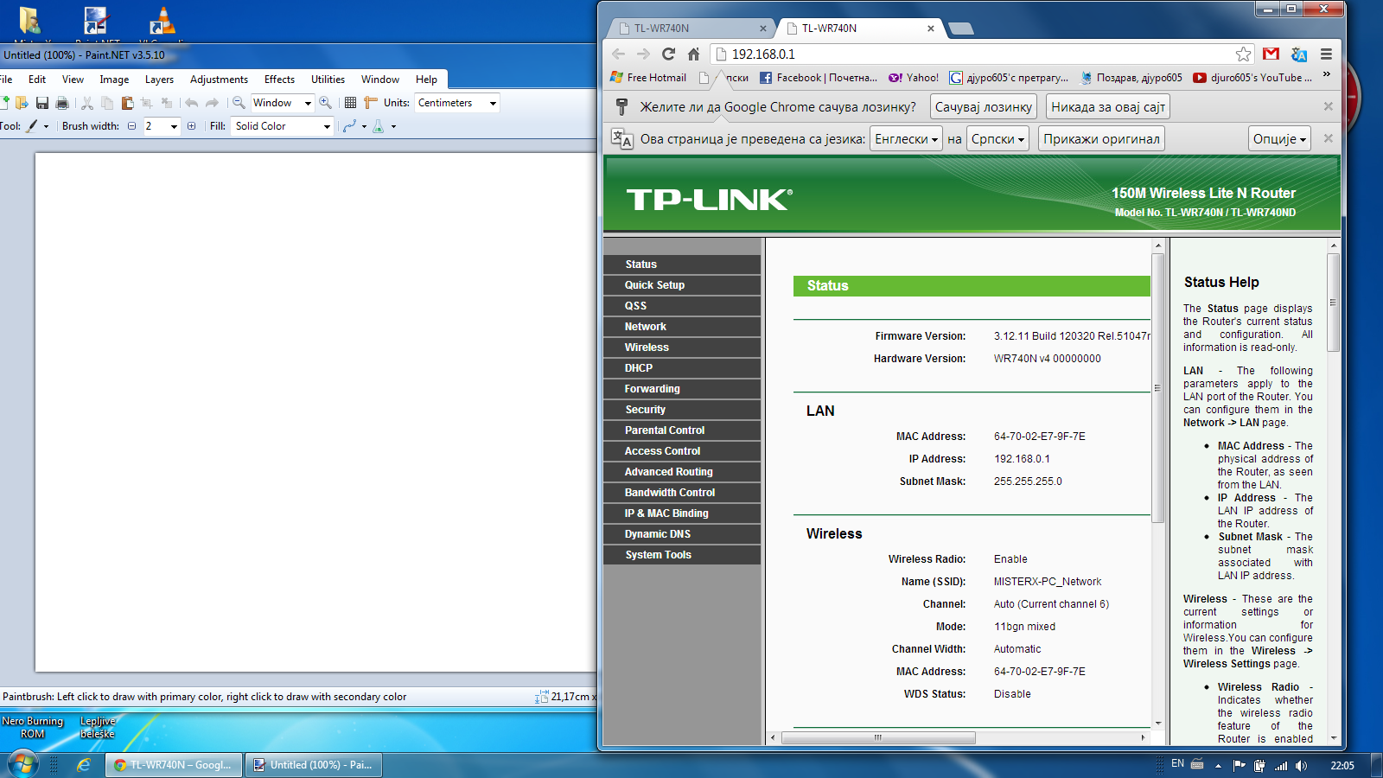Open DHCP in the router sidebar

[x=682, y=368]
